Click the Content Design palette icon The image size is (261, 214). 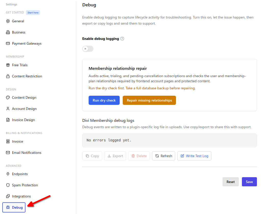click(x=8, y=97)
